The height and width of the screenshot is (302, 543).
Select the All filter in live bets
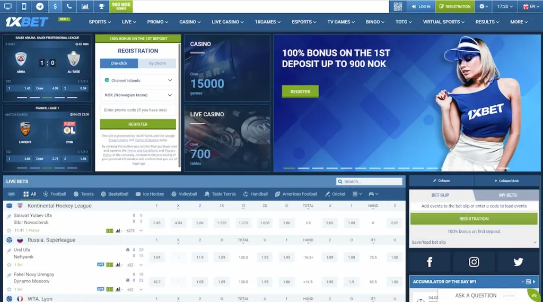click(x=30, y=194)
